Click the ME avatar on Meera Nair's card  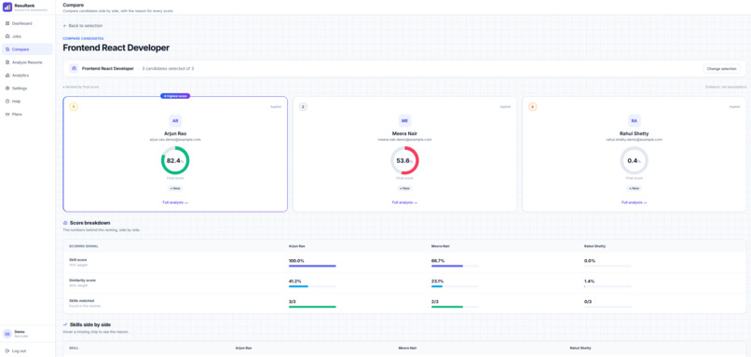click(404, 121)
